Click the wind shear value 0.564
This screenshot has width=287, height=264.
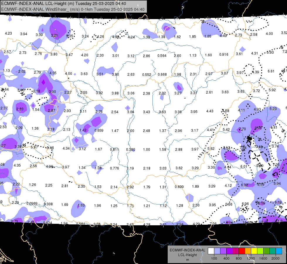(x=162, y=55)
